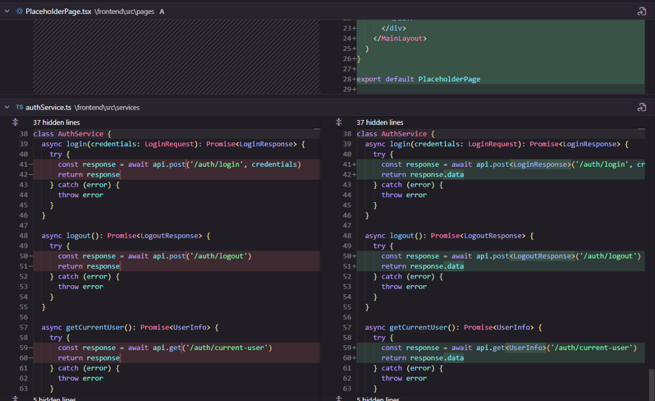Click the React icon beside PlaceholderPage.tsx
Image resolution: width=655 pixels, height=401 pixels.
coord(19,12)
